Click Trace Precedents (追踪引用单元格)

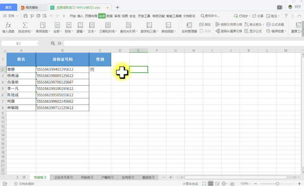pyautogui.click(x=229, y=24)
